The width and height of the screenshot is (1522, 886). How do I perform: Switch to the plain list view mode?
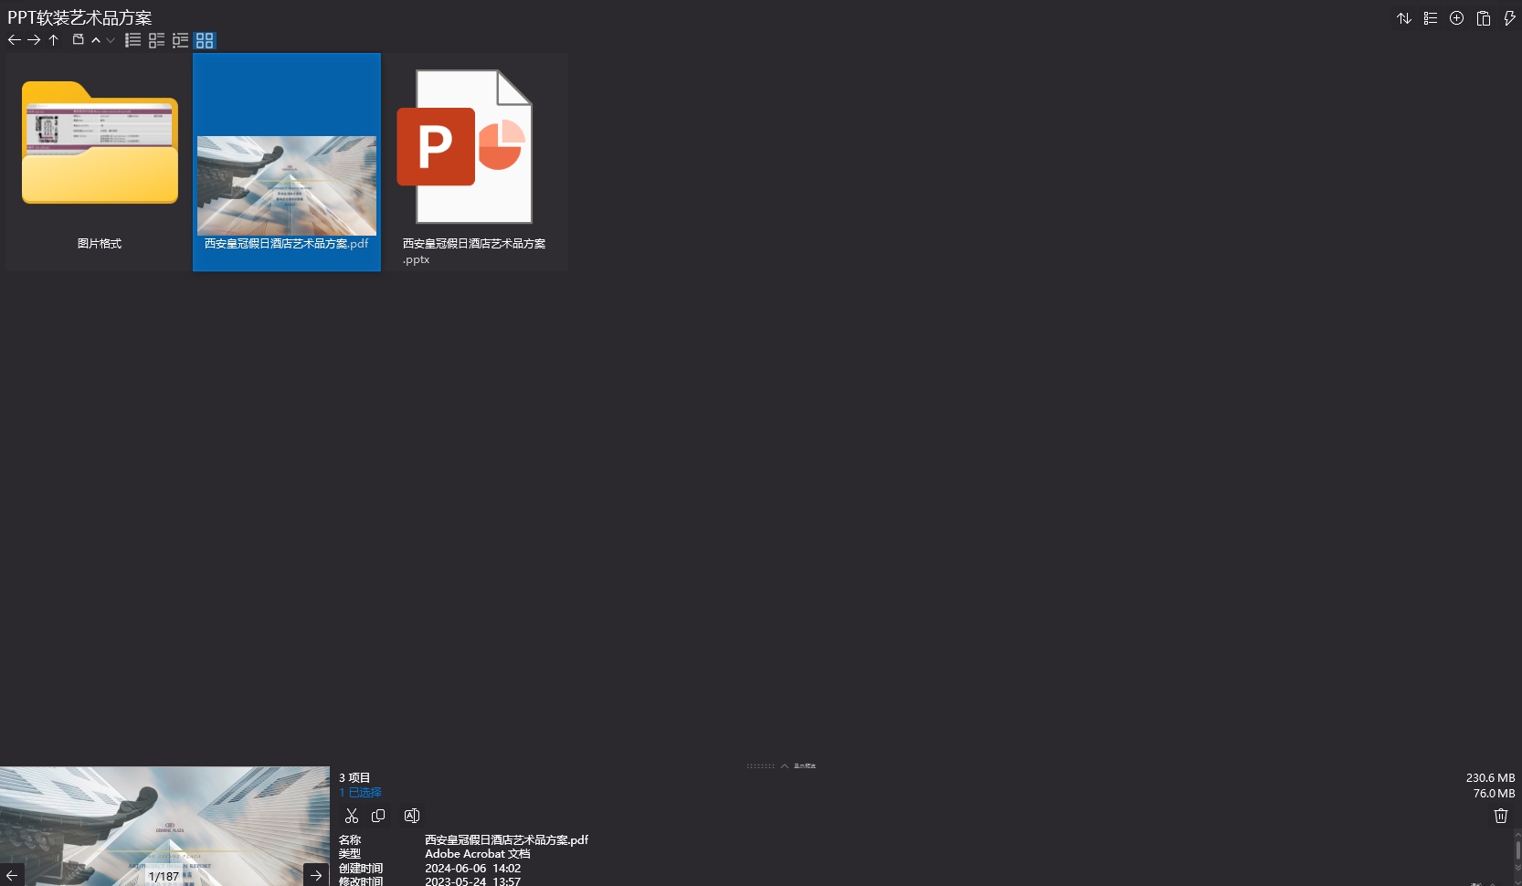[x=133, y=40]
